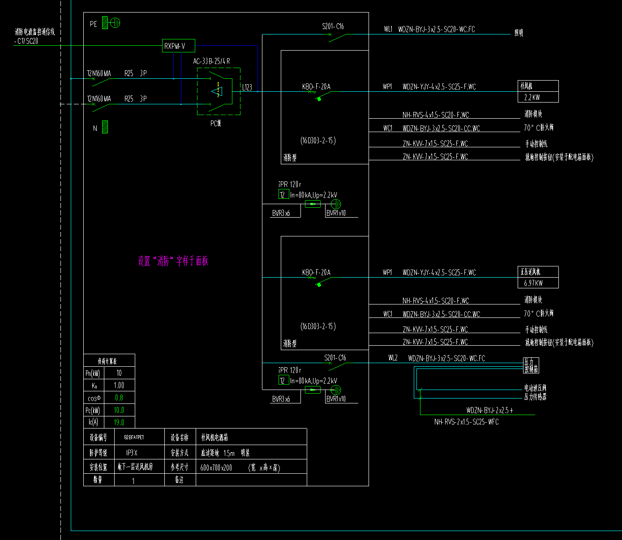Image resolution: width=622 pixels, height=540 pixels.
Task: Click the 正压送风机 load box
Action: (538, 277)
